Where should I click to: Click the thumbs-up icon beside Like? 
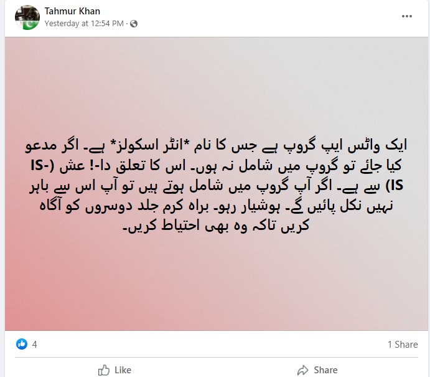(x=104, y=370)
